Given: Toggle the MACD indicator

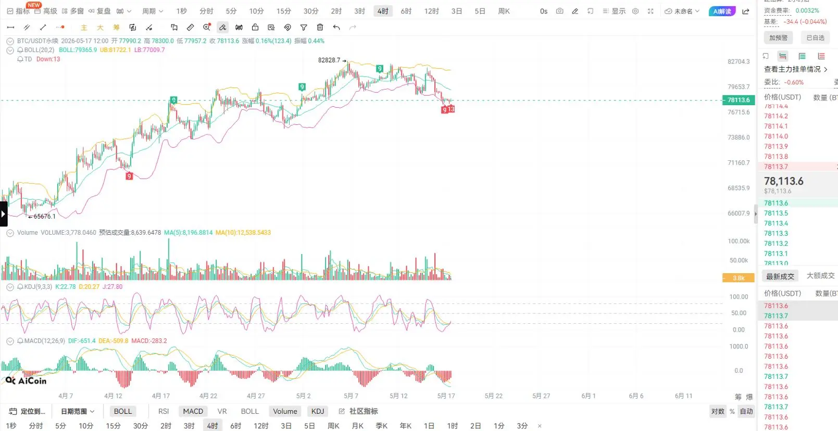Looking at the screenshot, I should (x=193, y=411).
